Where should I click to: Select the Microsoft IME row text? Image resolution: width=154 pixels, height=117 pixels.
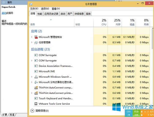click(47, 71)
